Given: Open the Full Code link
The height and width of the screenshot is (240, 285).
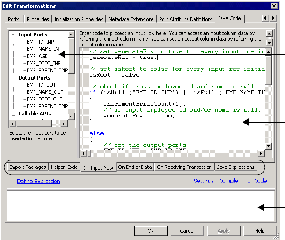Looking at the screenshot, I should coord(256,181).
